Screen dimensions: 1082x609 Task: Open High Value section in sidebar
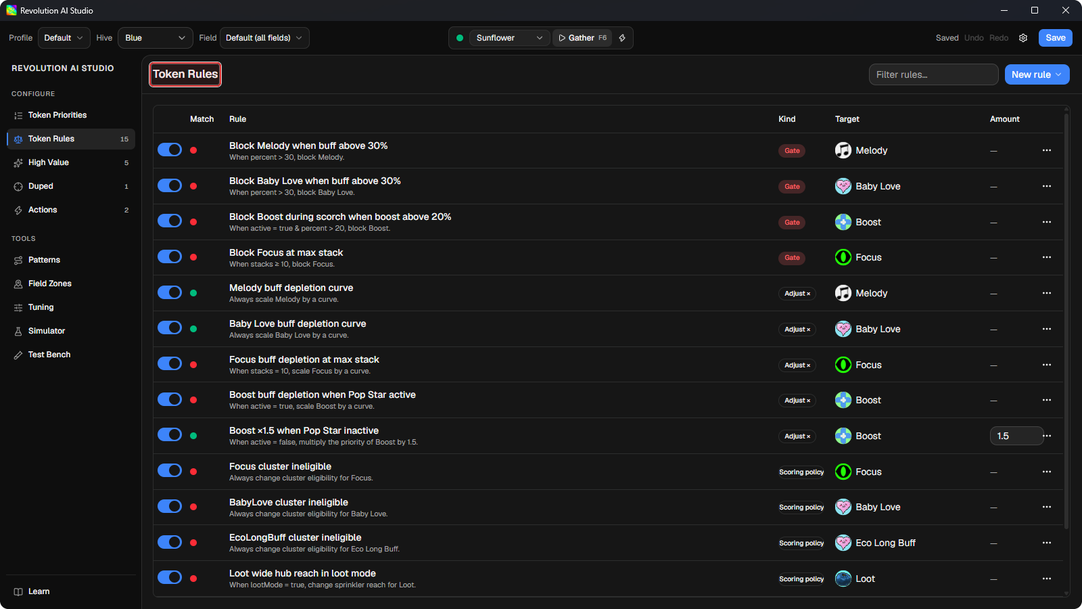[71, 162]
